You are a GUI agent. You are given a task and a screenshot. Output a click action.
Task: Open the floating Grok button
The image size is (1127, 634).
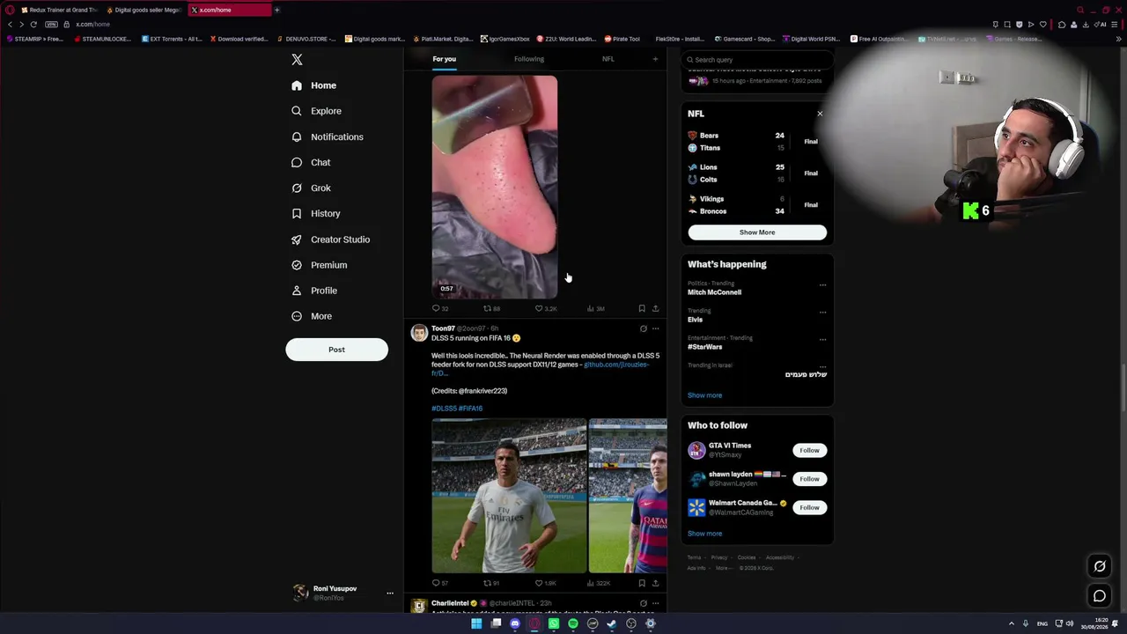point(1100,566)
